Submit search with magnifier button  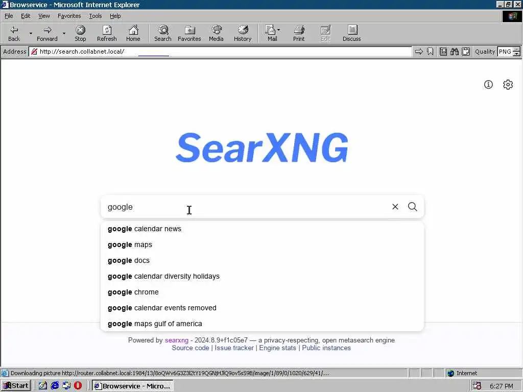pos(413,207)
